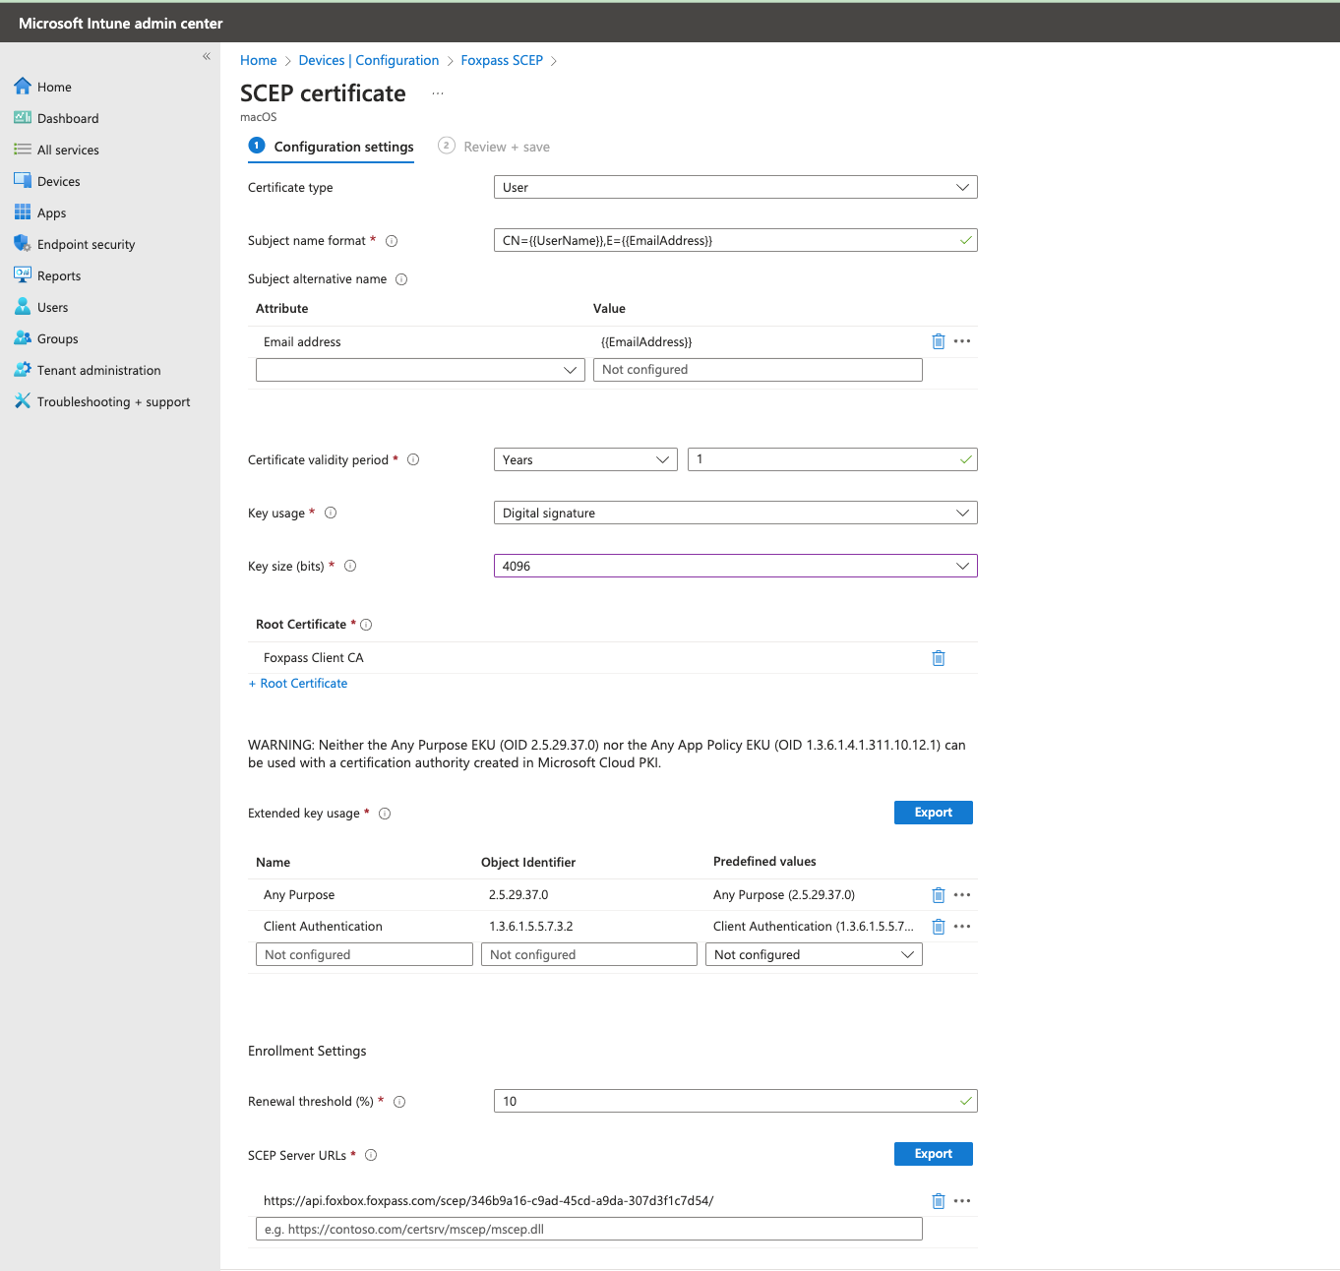Screen dimensions: 1340x1271
Task: Click Export button for Extended key usage
Action: click(x=934, y=813)
